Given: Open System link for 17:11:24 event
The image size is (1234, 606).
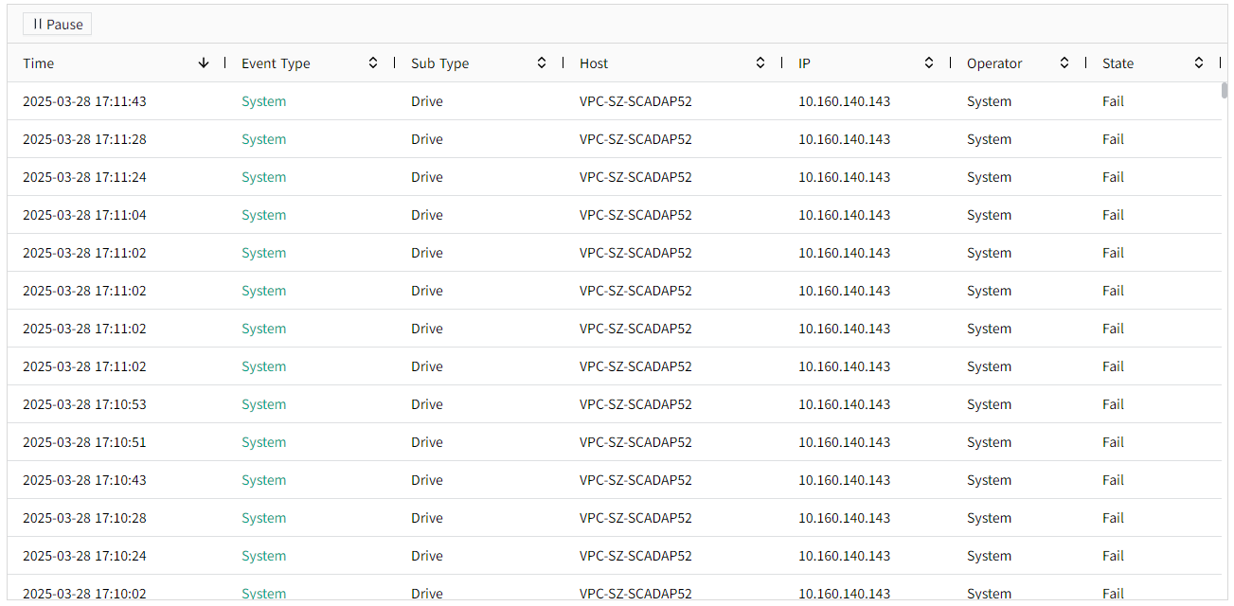Looking at the screenshot, I should (263, 177).
